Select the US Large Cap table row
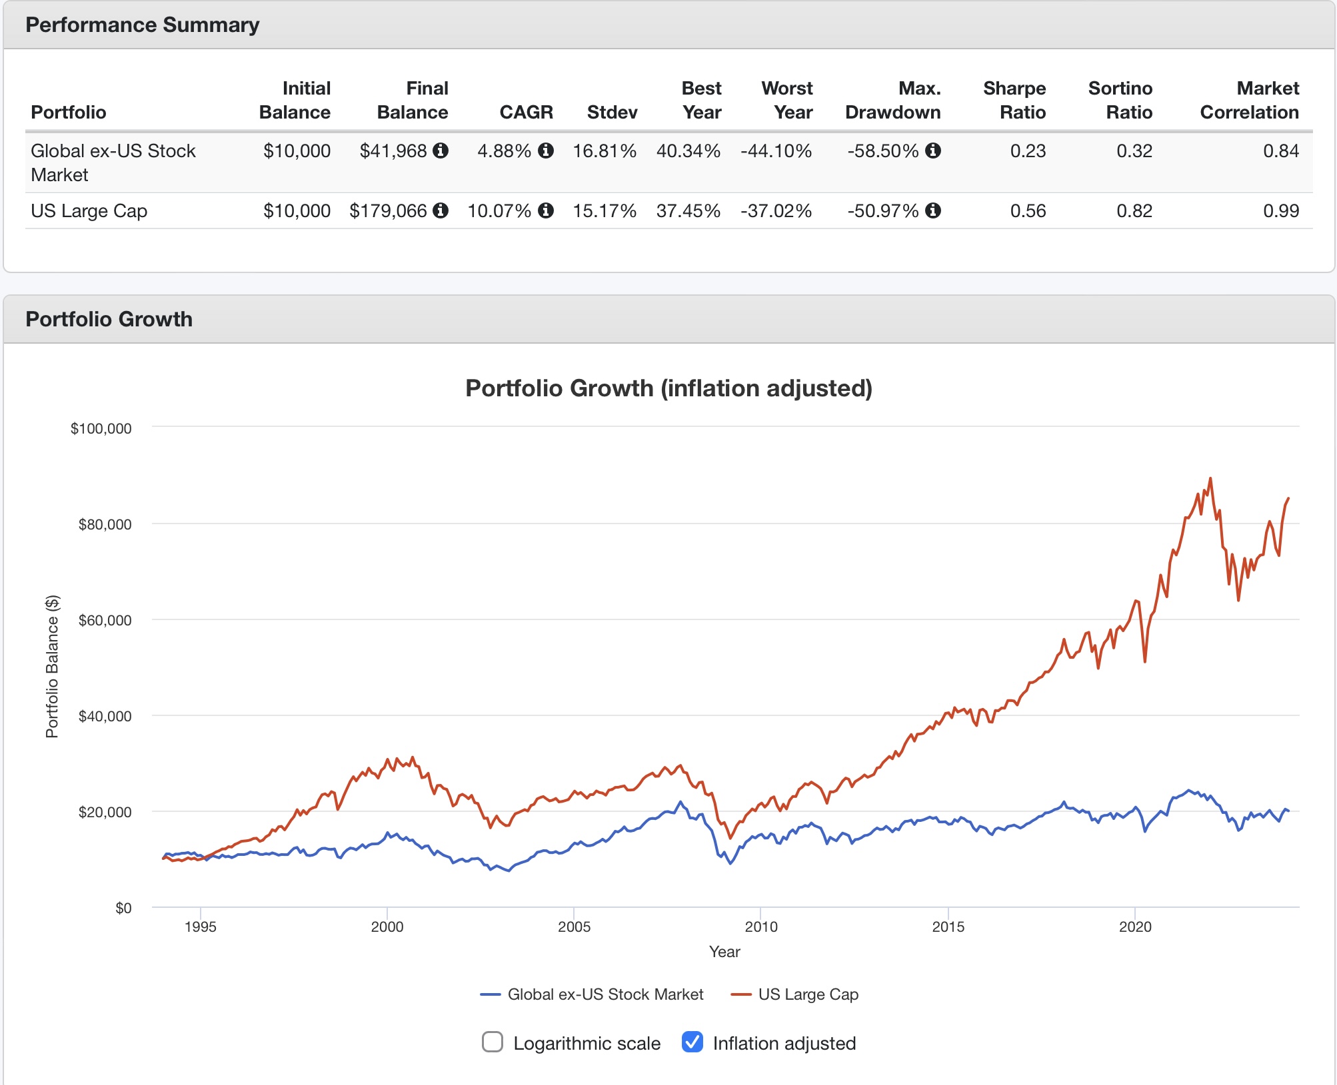The width and height of the screenshot is (1337, 1085). 89,211
